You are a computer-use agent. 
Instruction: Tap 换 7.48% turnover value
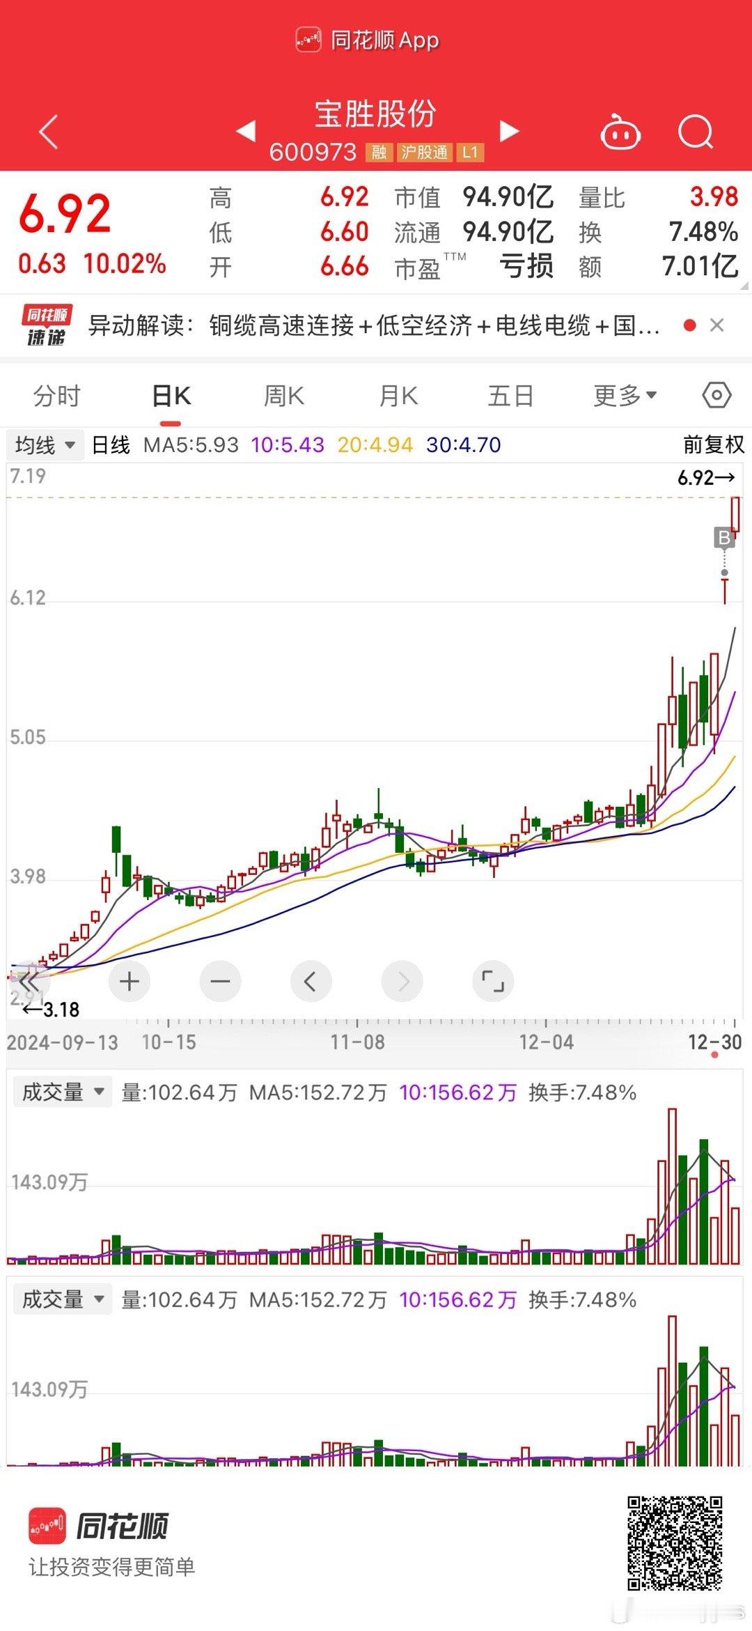(703, 232)
